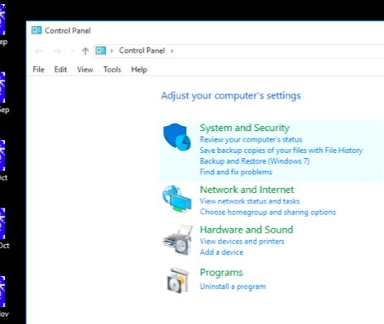Image resolution: width=384 pixels, height=324 pixels.
Task: Open Hardware and Sound category
Action: coord(247,230)
